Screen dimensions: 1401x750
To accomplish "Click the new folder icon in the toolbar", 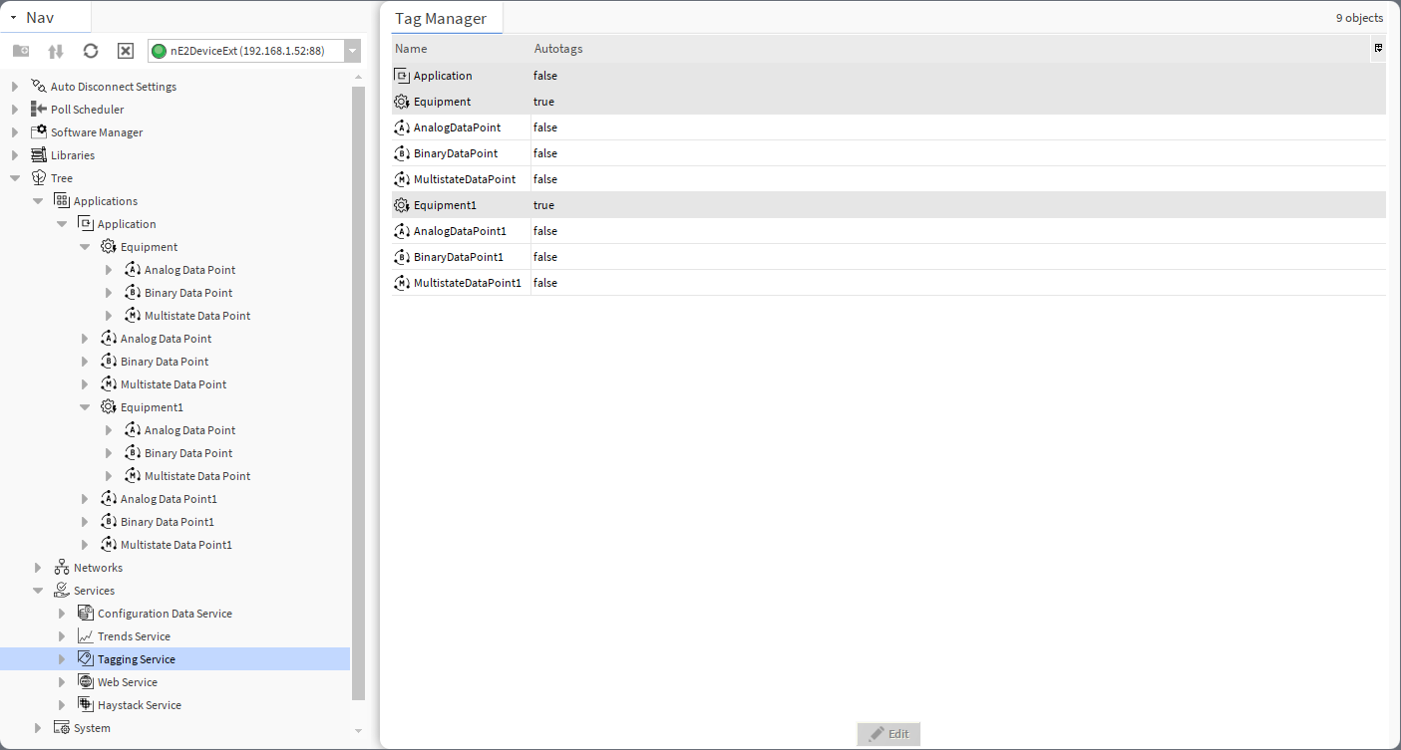I will click(20, 50).
